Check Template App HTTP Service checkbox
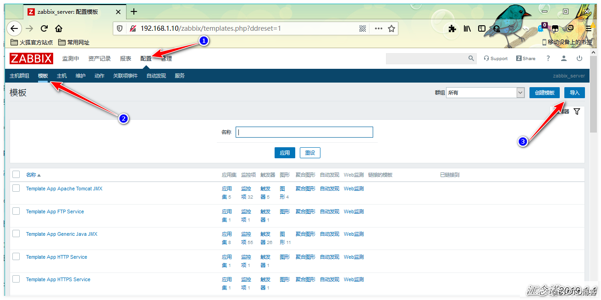 [x=16, y=256]
